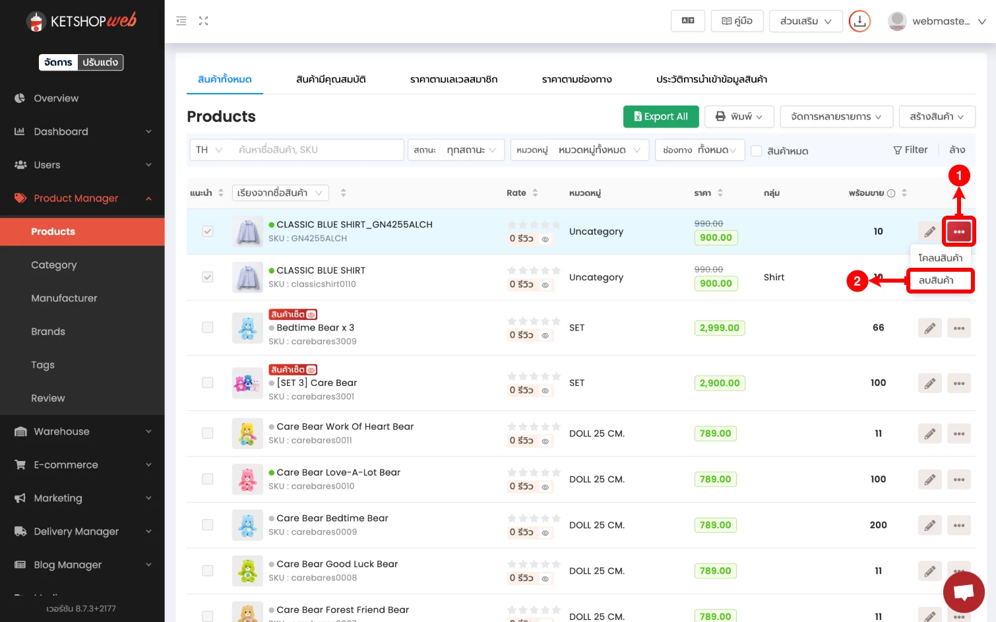This screenshot has height=622, width=996.
Task: Click the Filter button
Action: pos(910,150)
